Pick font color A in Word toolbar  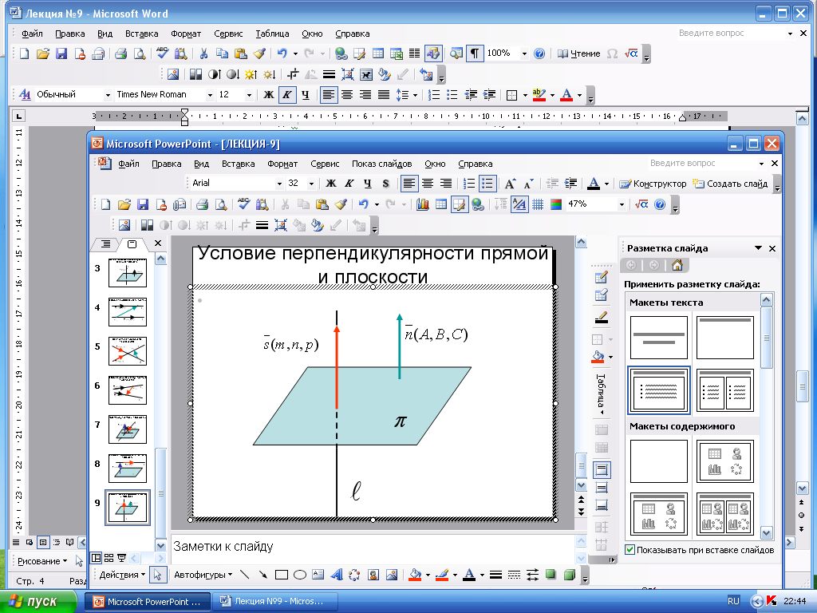[x=566, y=95]
